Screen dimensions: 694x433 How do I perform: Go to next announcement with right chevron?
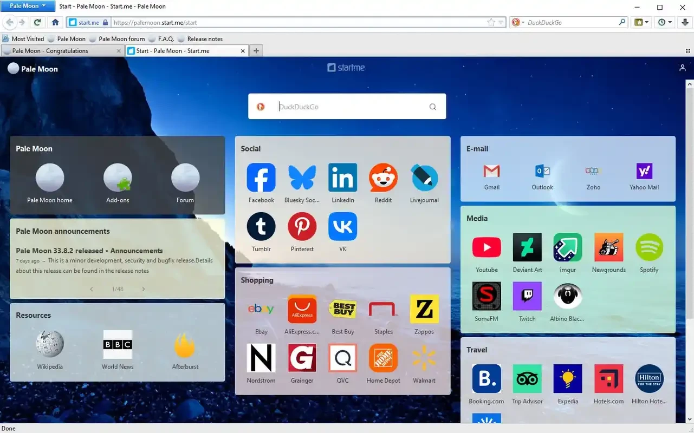[144, 289]
